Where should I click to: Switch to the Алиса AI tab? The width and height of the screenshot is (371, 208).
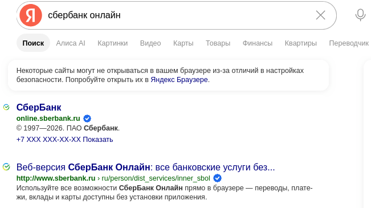(71, 43)
